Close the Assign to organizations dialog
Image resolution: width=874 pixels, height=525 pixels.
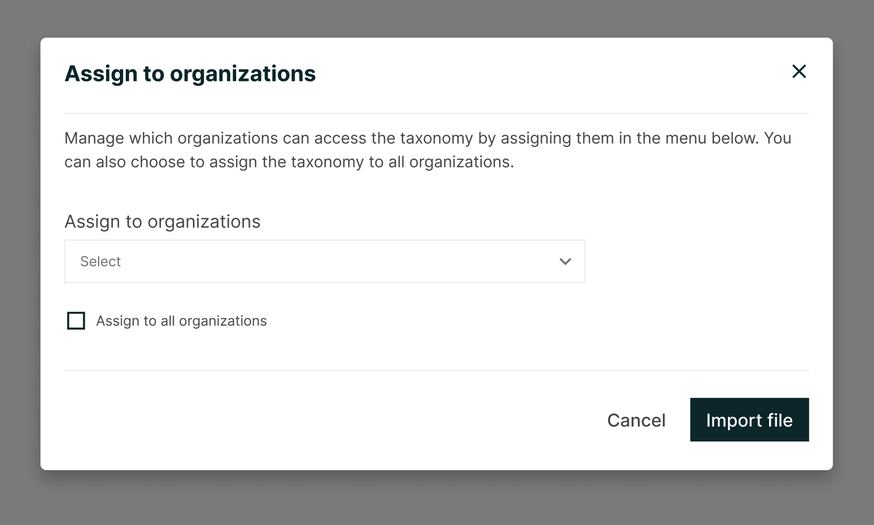[799, 72]
